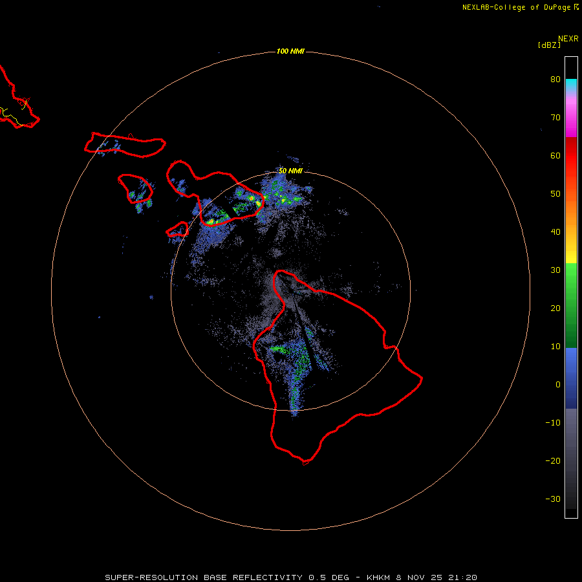This screenshot has height=582, width=582.
Task: Click the 60 value on the dBZ scale
Action: pyautogui.click(x=555, y=155)
